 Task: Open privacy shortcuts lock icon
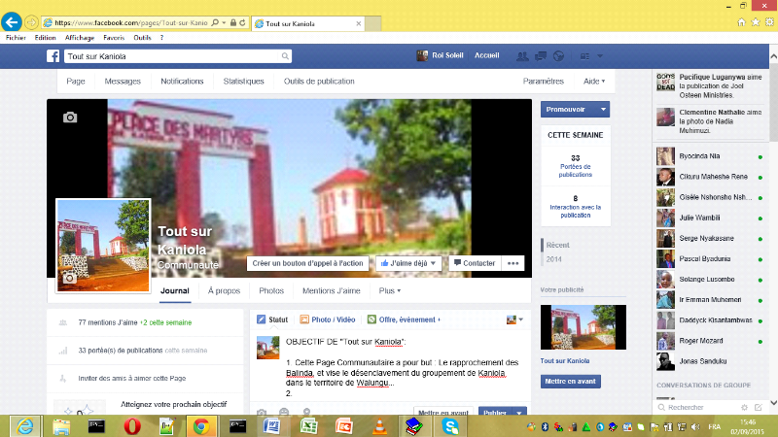click(584, 56)
